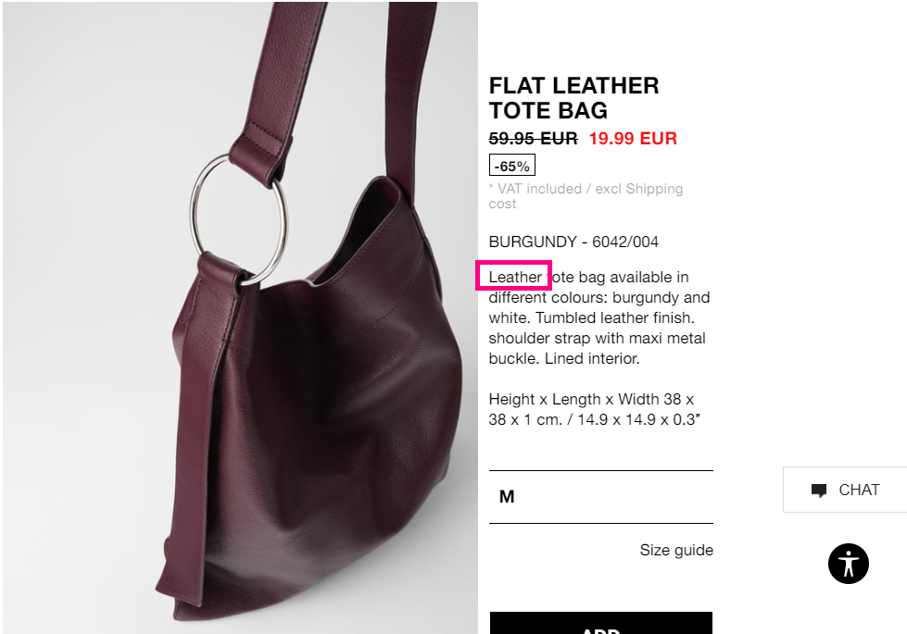Click the Height x Length x Width dimensions text
Image resolution: width=907 pixels, height=634 pixels.
[594, 409]
